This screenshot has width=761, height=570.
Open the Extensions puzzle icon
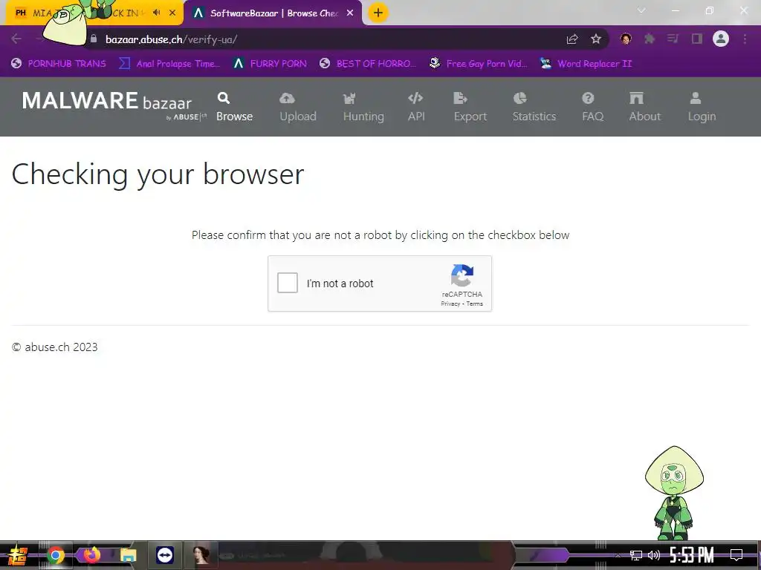[650, 39]
